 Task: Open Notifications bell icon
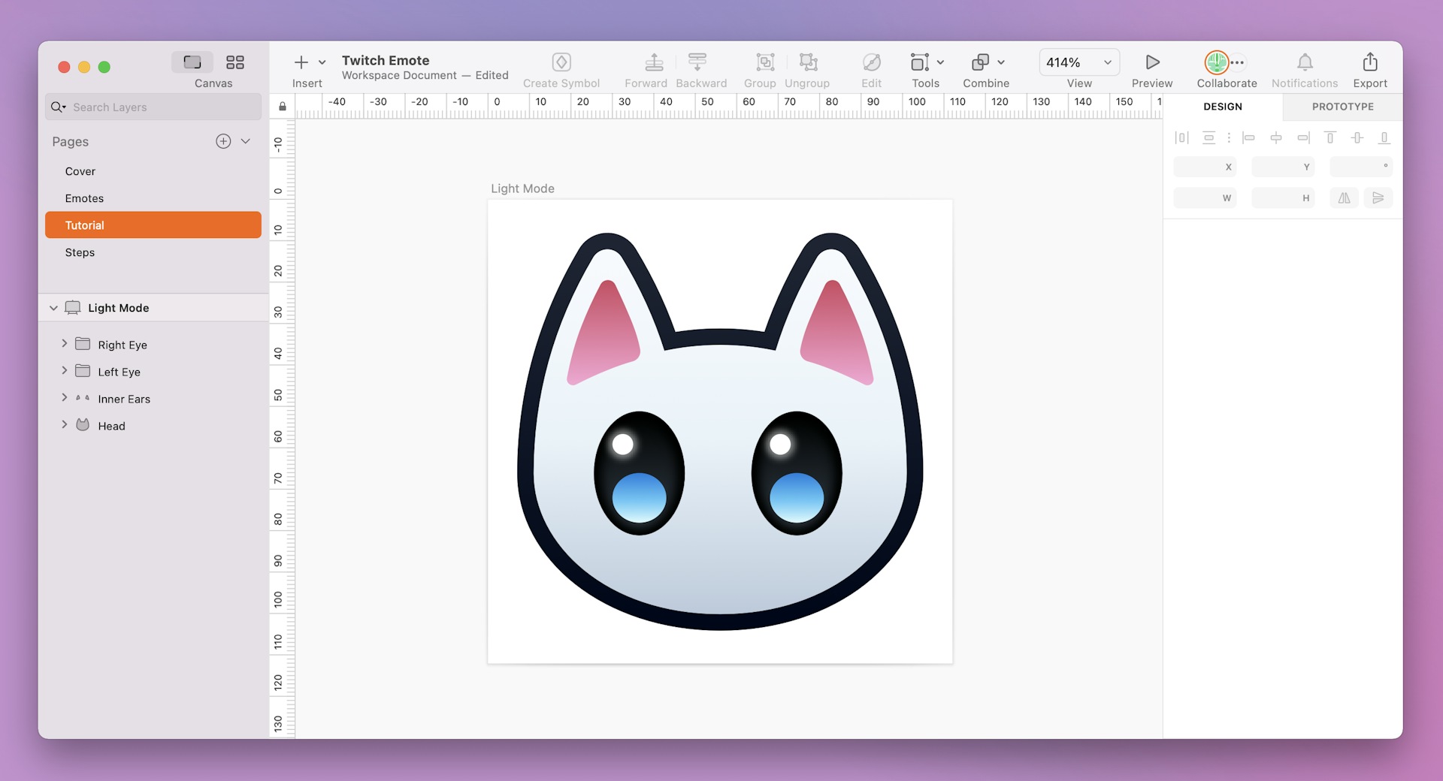pos(1304,62)
